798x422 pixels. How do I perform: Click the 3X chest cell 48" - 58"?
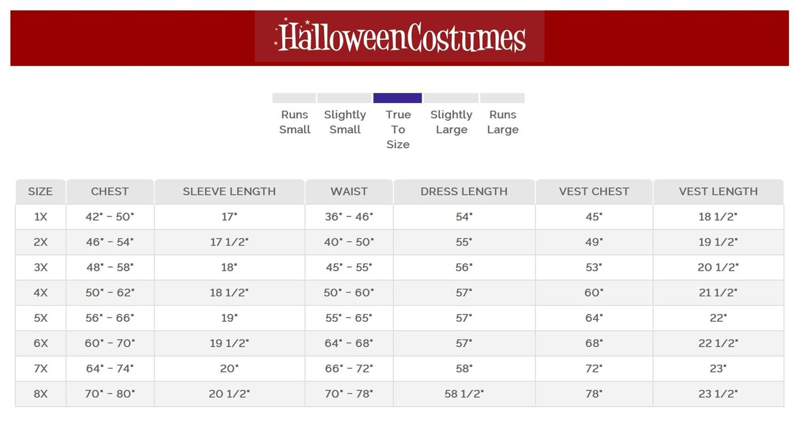coord(110,267)
